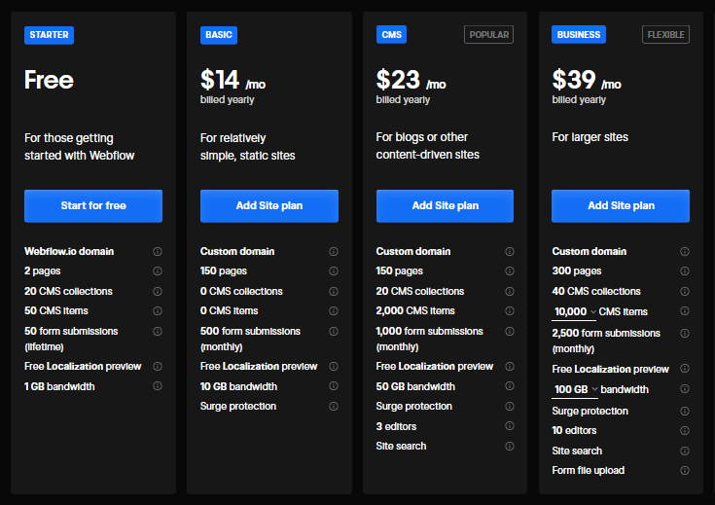Show info for CMS plan Custom domain
The width and height of the screenshot is (715, 505).
click(510, 251)
